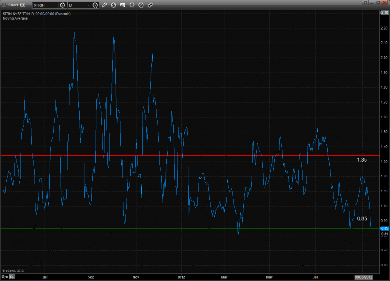
Task: Toggle the lock icon beside Dyn
Action: [12, 276]
